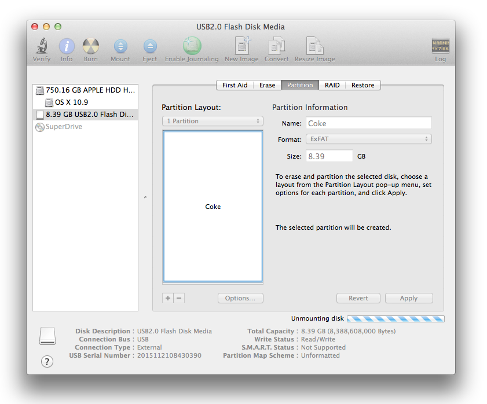Click the Mount toolbar icon
The width and height of the screenshot is (487, 404).
coord(120,47)
